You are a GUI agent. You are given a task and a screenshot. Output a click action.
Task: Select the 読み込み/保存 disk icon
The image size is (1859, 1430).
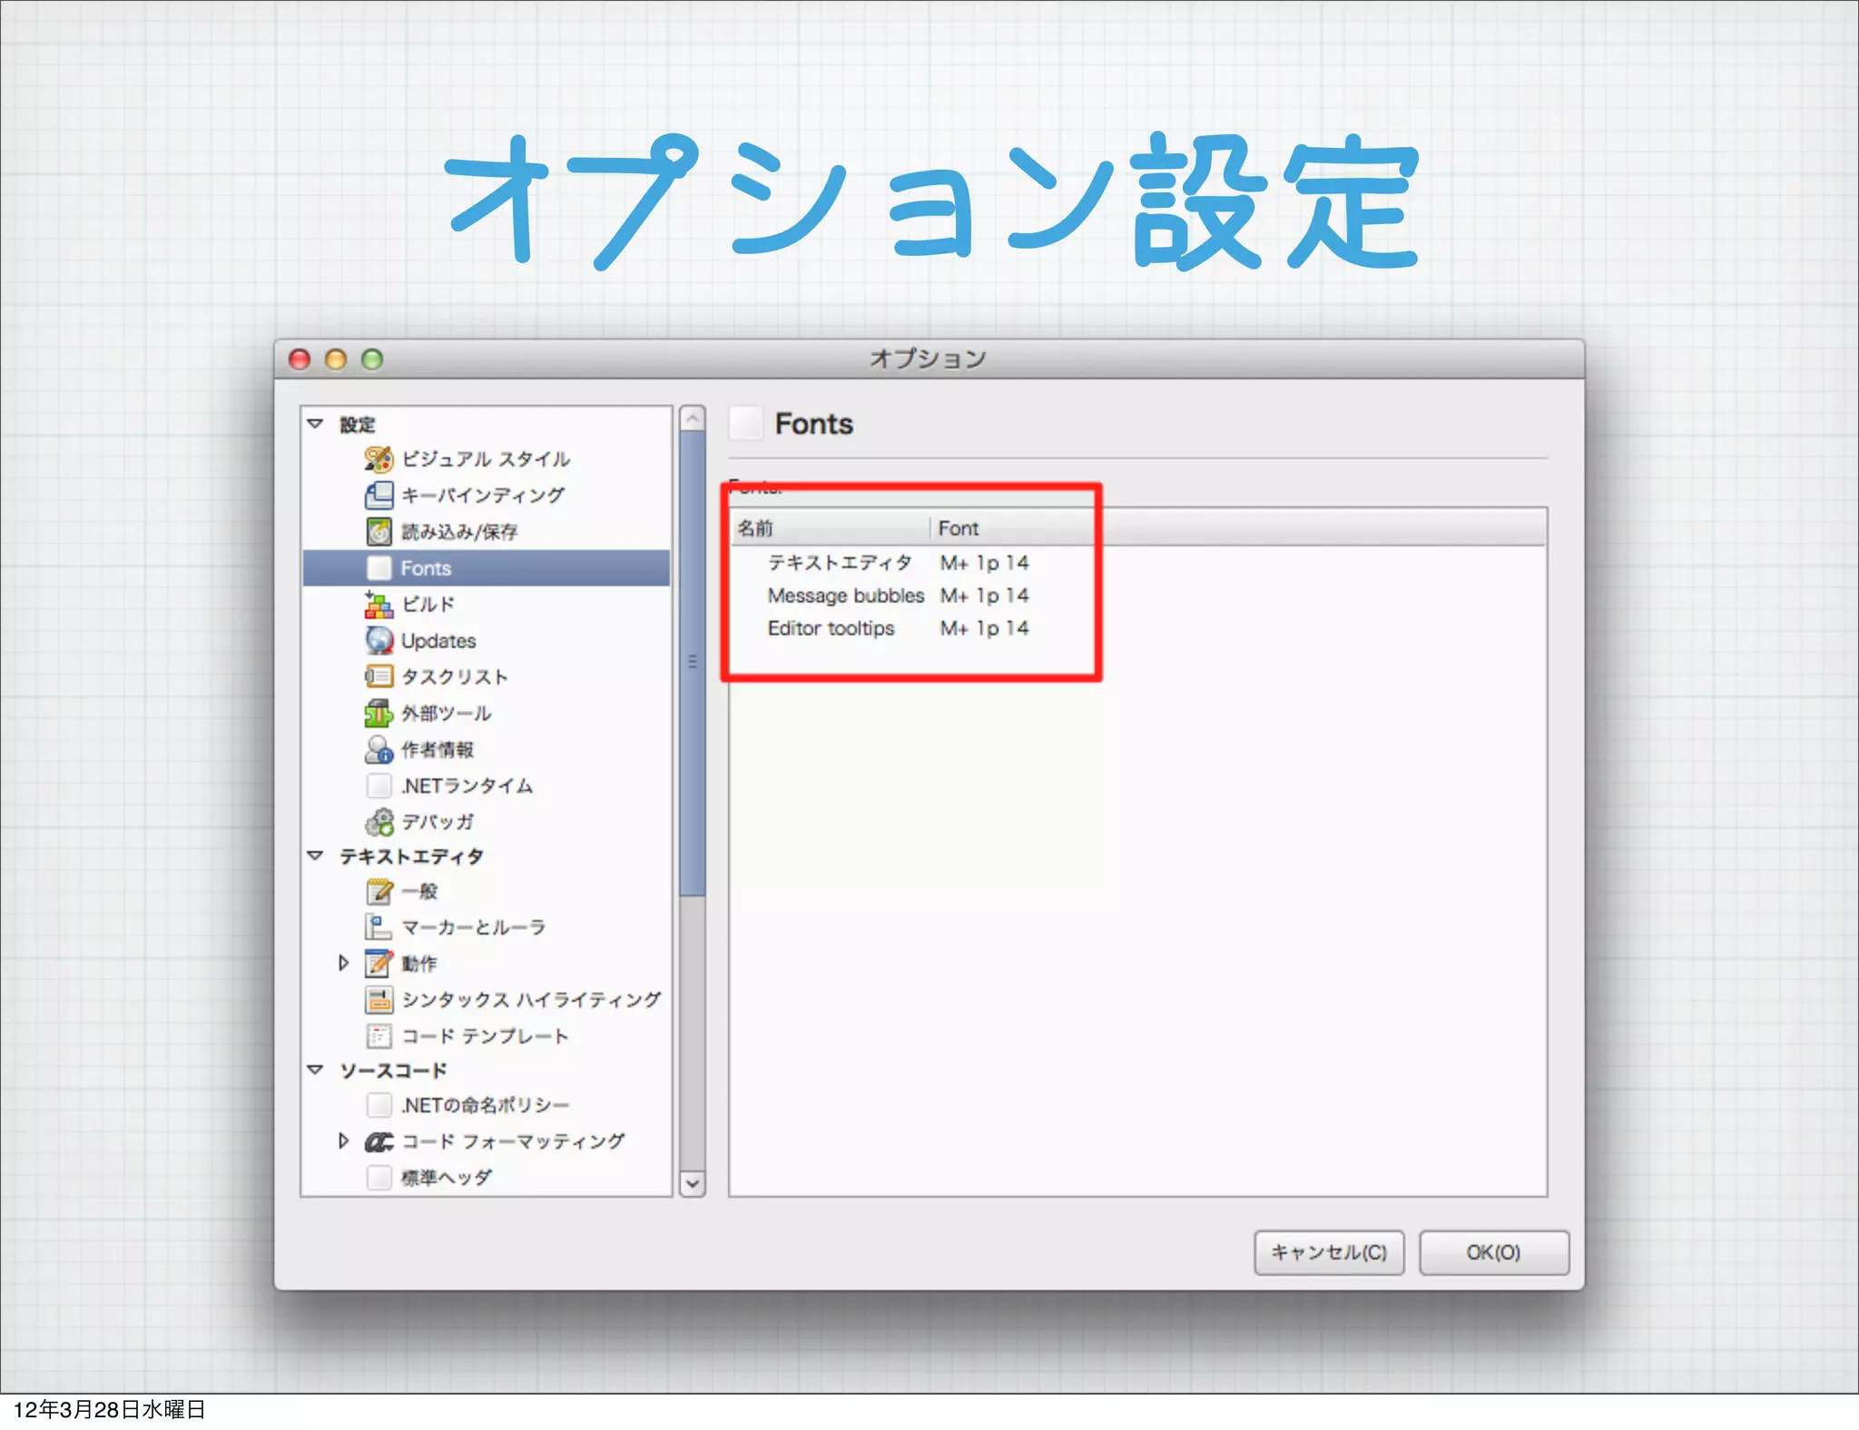click(x=379, y=532)
